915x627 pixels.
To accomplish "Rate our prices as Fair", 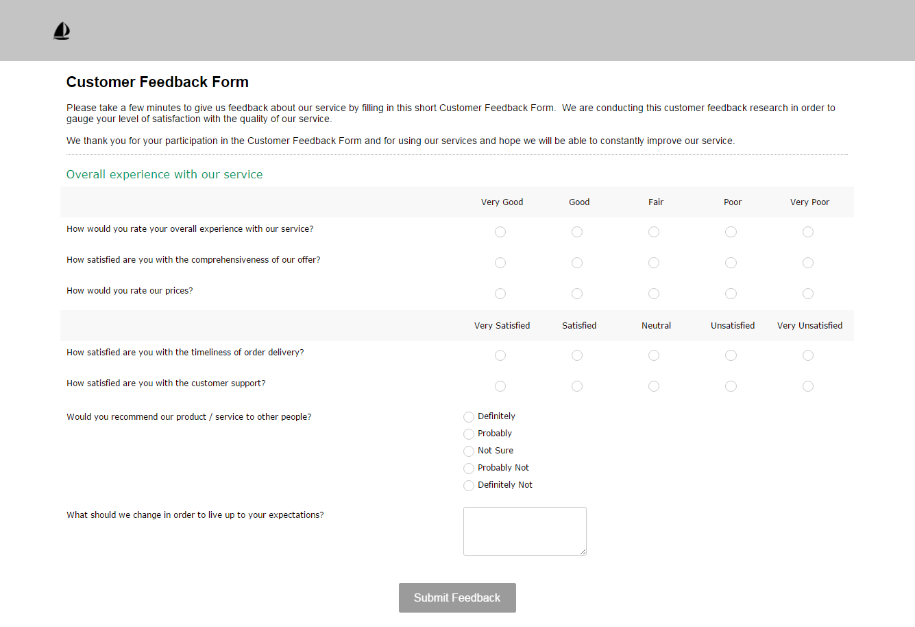I will pos(654,294).
